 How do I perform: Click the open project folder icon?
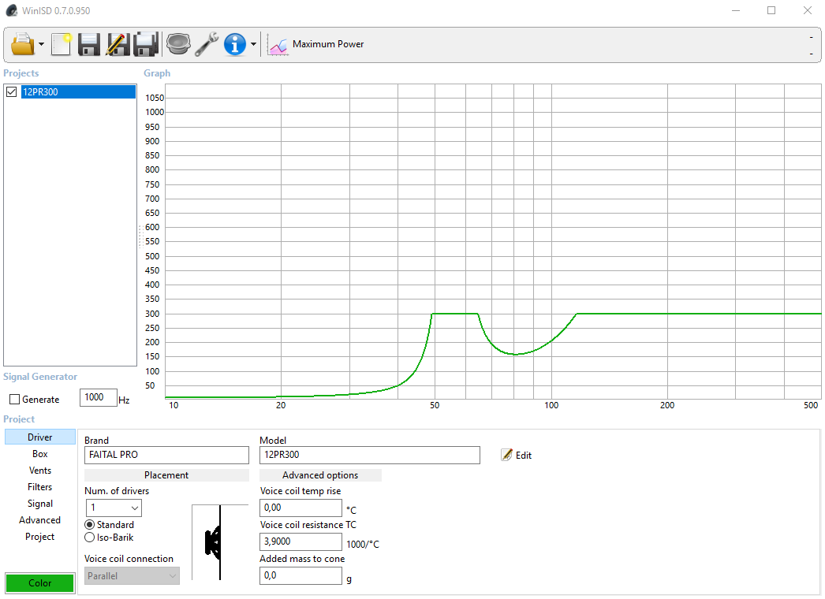click(23, 44)
